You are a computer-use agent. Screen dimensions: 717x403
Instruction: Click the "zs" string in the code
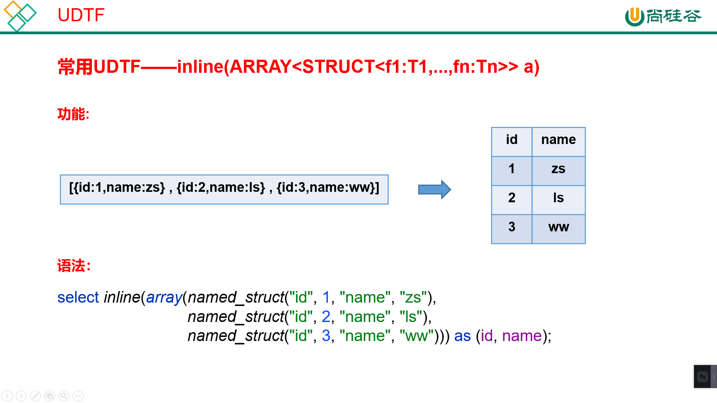click(413, 297)
